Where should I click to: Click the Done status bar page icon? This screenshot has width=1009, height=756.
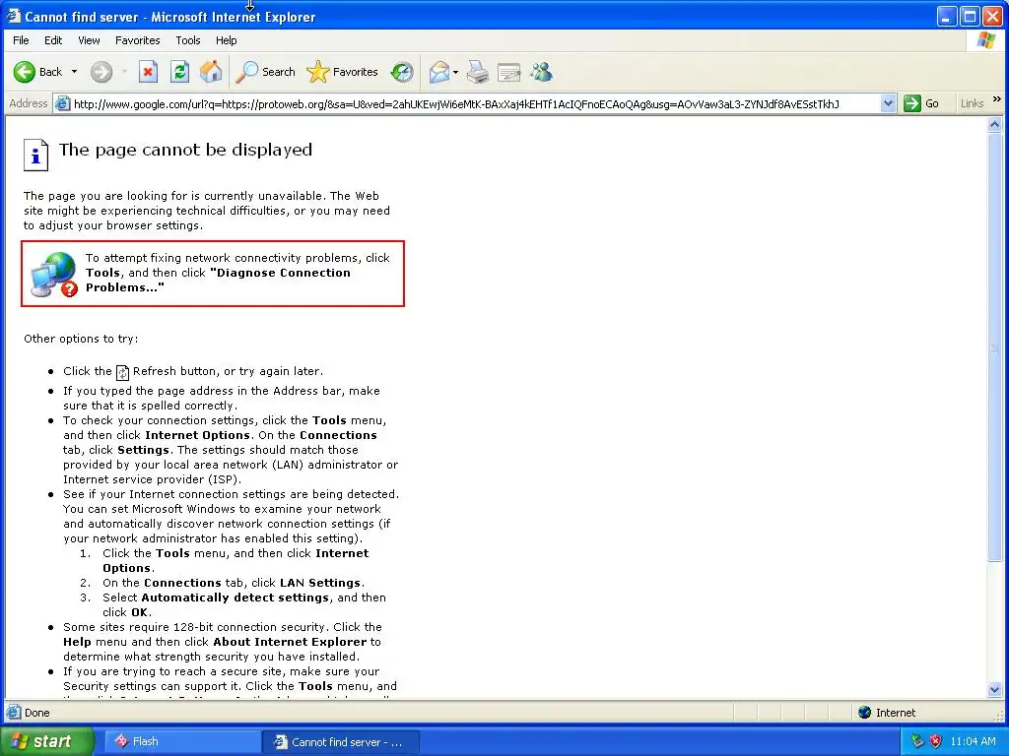[14, 713]
